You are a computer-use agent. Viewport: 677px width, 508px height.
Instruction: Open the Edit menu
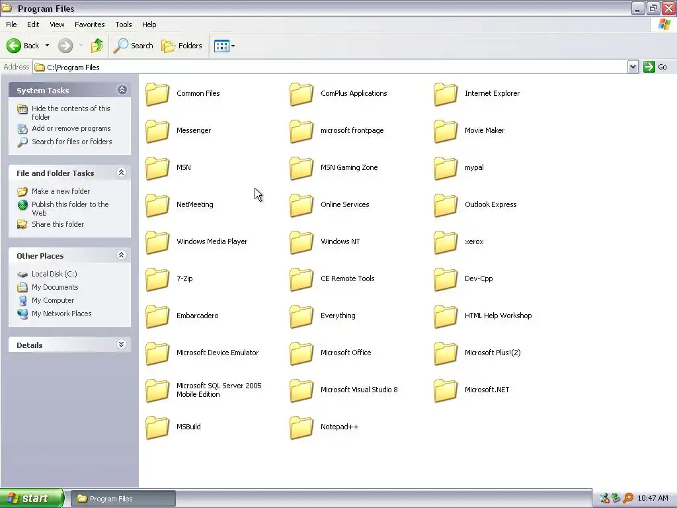pos(33,24)
